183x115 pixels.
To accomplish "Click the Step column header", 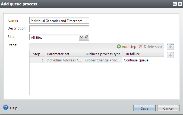I will click(x=37, y=54).
